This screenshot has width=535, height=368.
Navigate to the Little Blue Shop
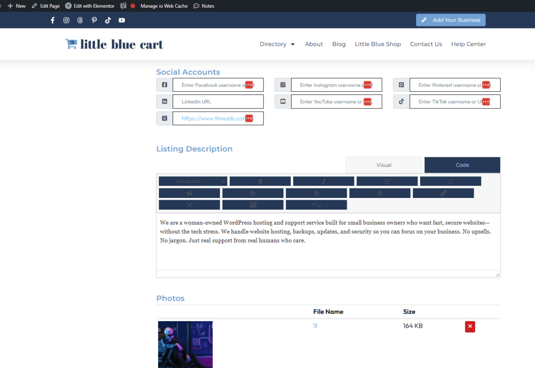tap(378, 44)
